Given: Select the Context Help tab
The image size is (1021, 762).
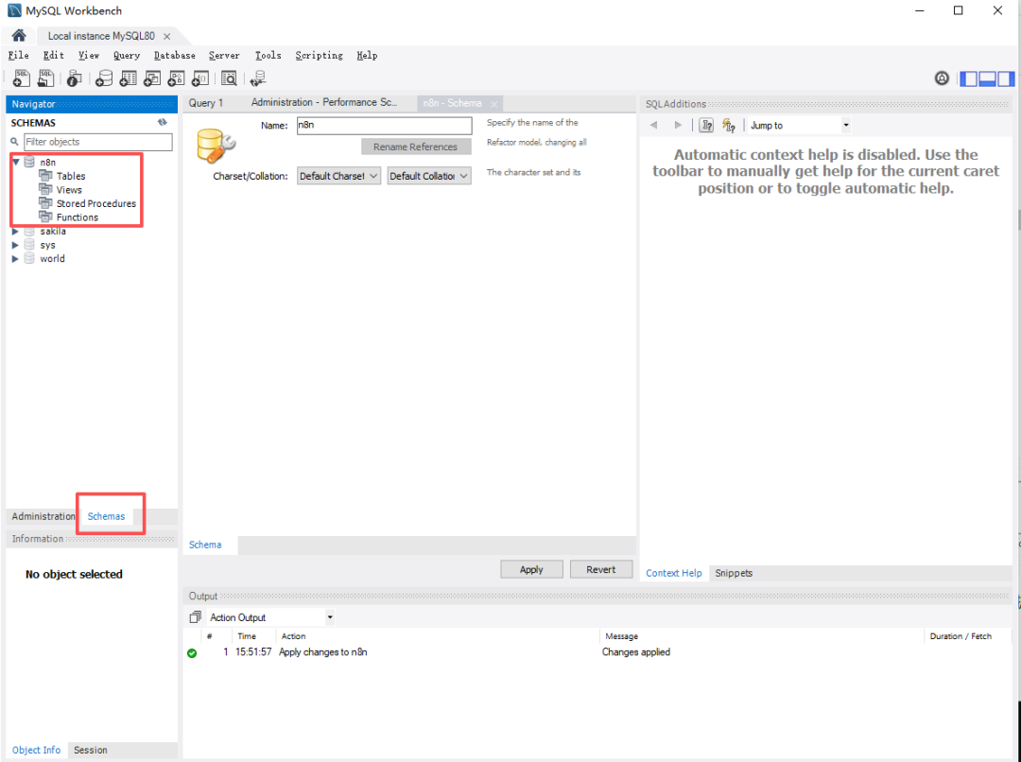Looking at the screenshot, I should (x=674, y=573).
